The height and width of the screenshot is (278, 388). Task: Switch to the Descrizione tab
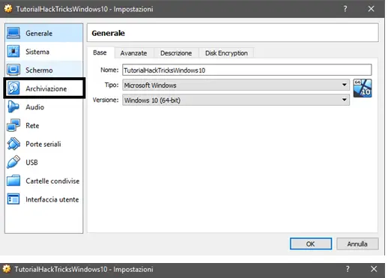click(176, 53)
